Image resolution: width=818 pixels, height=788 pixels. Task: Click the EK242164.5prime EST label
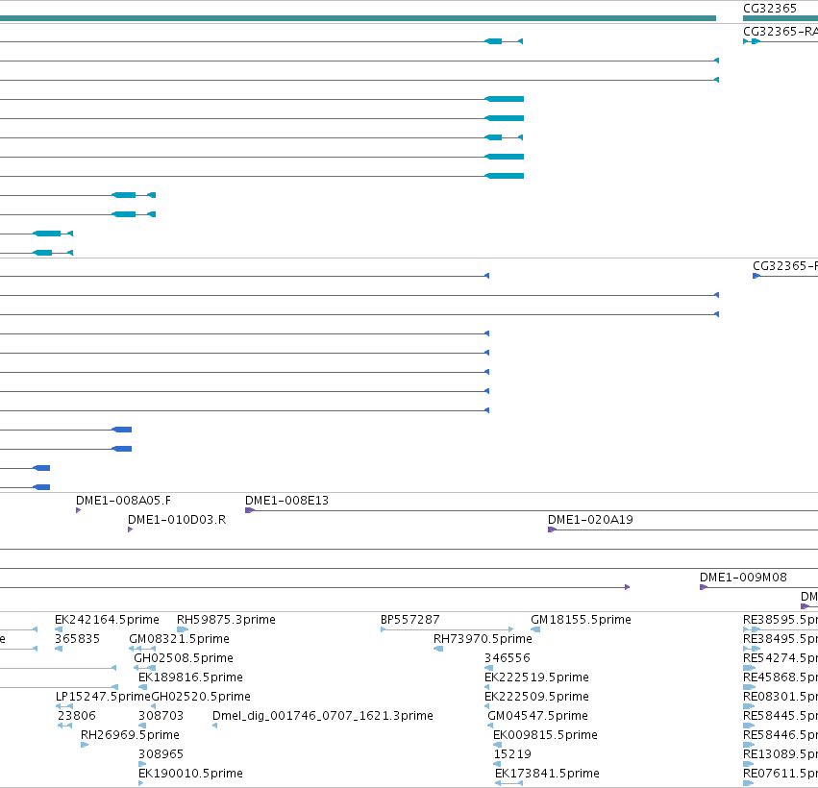tap(107, 620)
